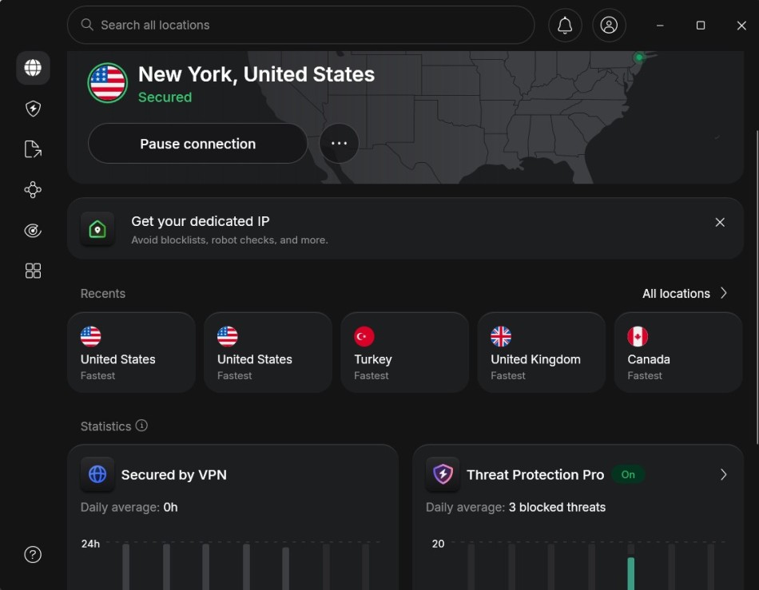Viewport: 759px width, 590px height.
Task: Pause the VPN connection
Action: click(x=197, y=144)
